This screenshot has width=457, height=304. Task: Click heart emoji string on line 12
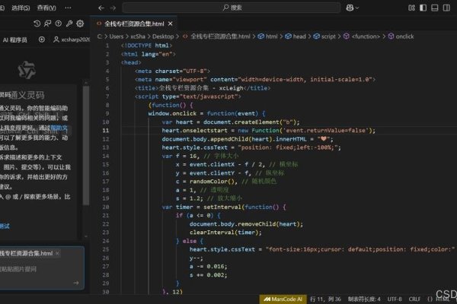[x=323, y=139]
